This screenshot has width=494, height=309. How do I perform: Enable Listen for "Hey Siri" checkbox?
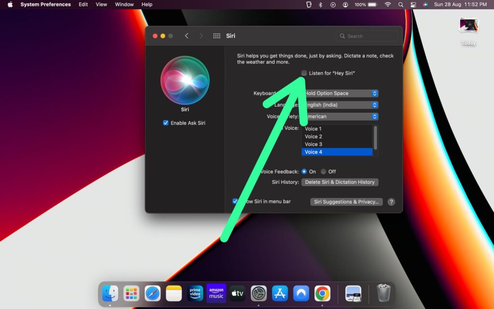(304, 73)
